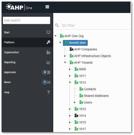Image resolution: width=134 pixels, height=135 pixels.
Task: Click the Platform gears icon
Action: [x=48, y=42]
